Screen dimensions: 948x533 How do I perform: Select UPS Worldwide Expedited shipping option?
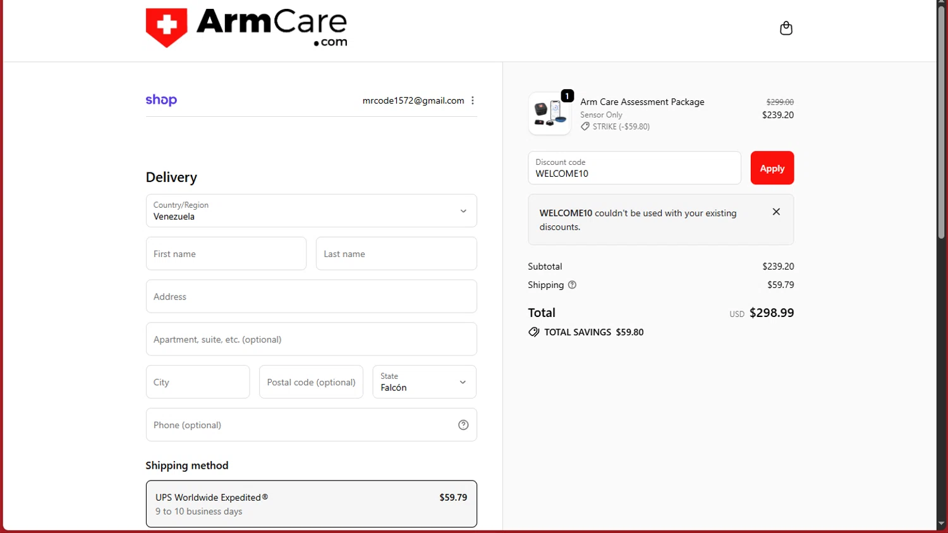click(x=311, y=504)
